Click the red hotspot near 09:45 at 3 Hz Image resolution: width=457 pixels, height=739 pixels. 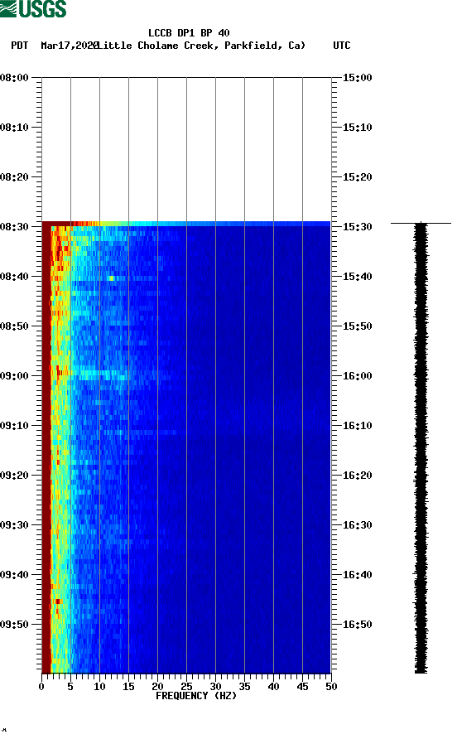57,601
